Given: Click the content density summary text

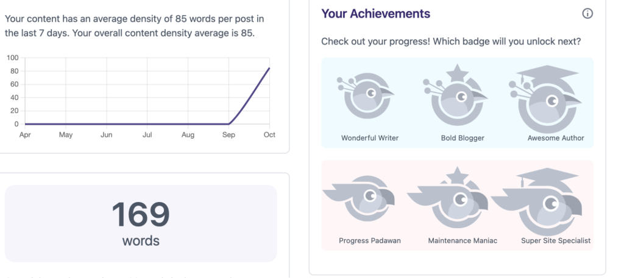Looking at the screenshot, I should [x=134, y=26].
